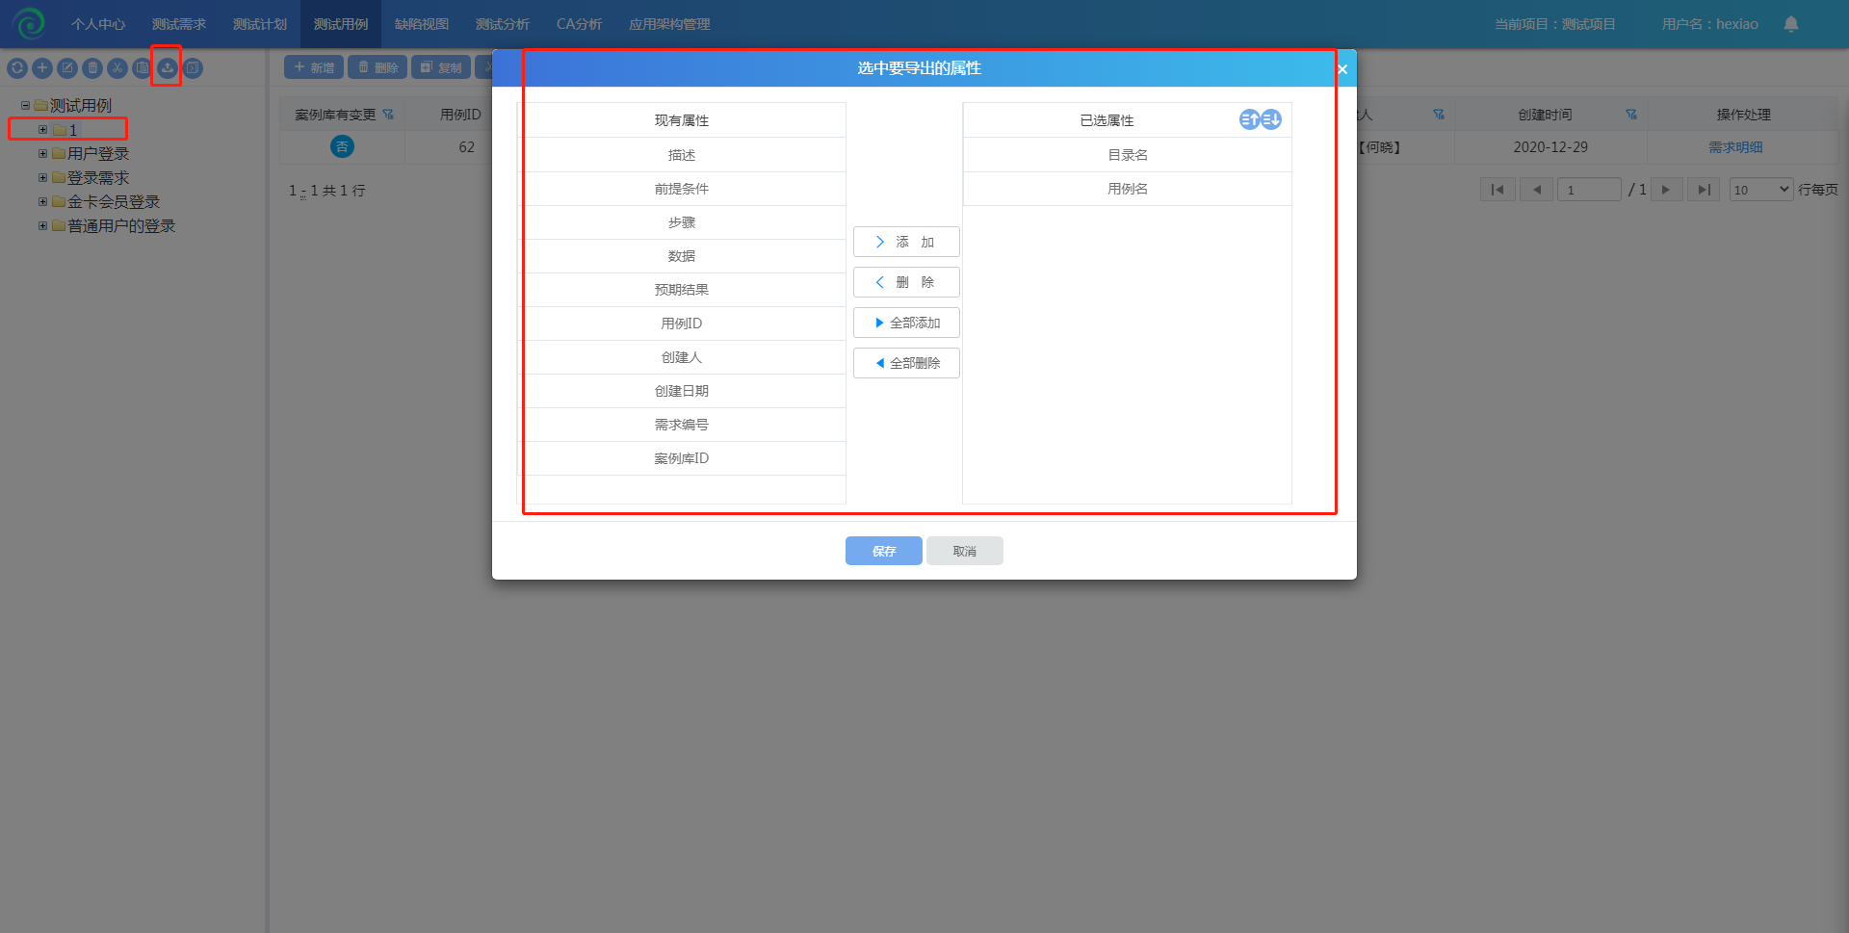This screenshot has height=933, width=1849.
Task: Click the page number input field
Action: 1589,190
